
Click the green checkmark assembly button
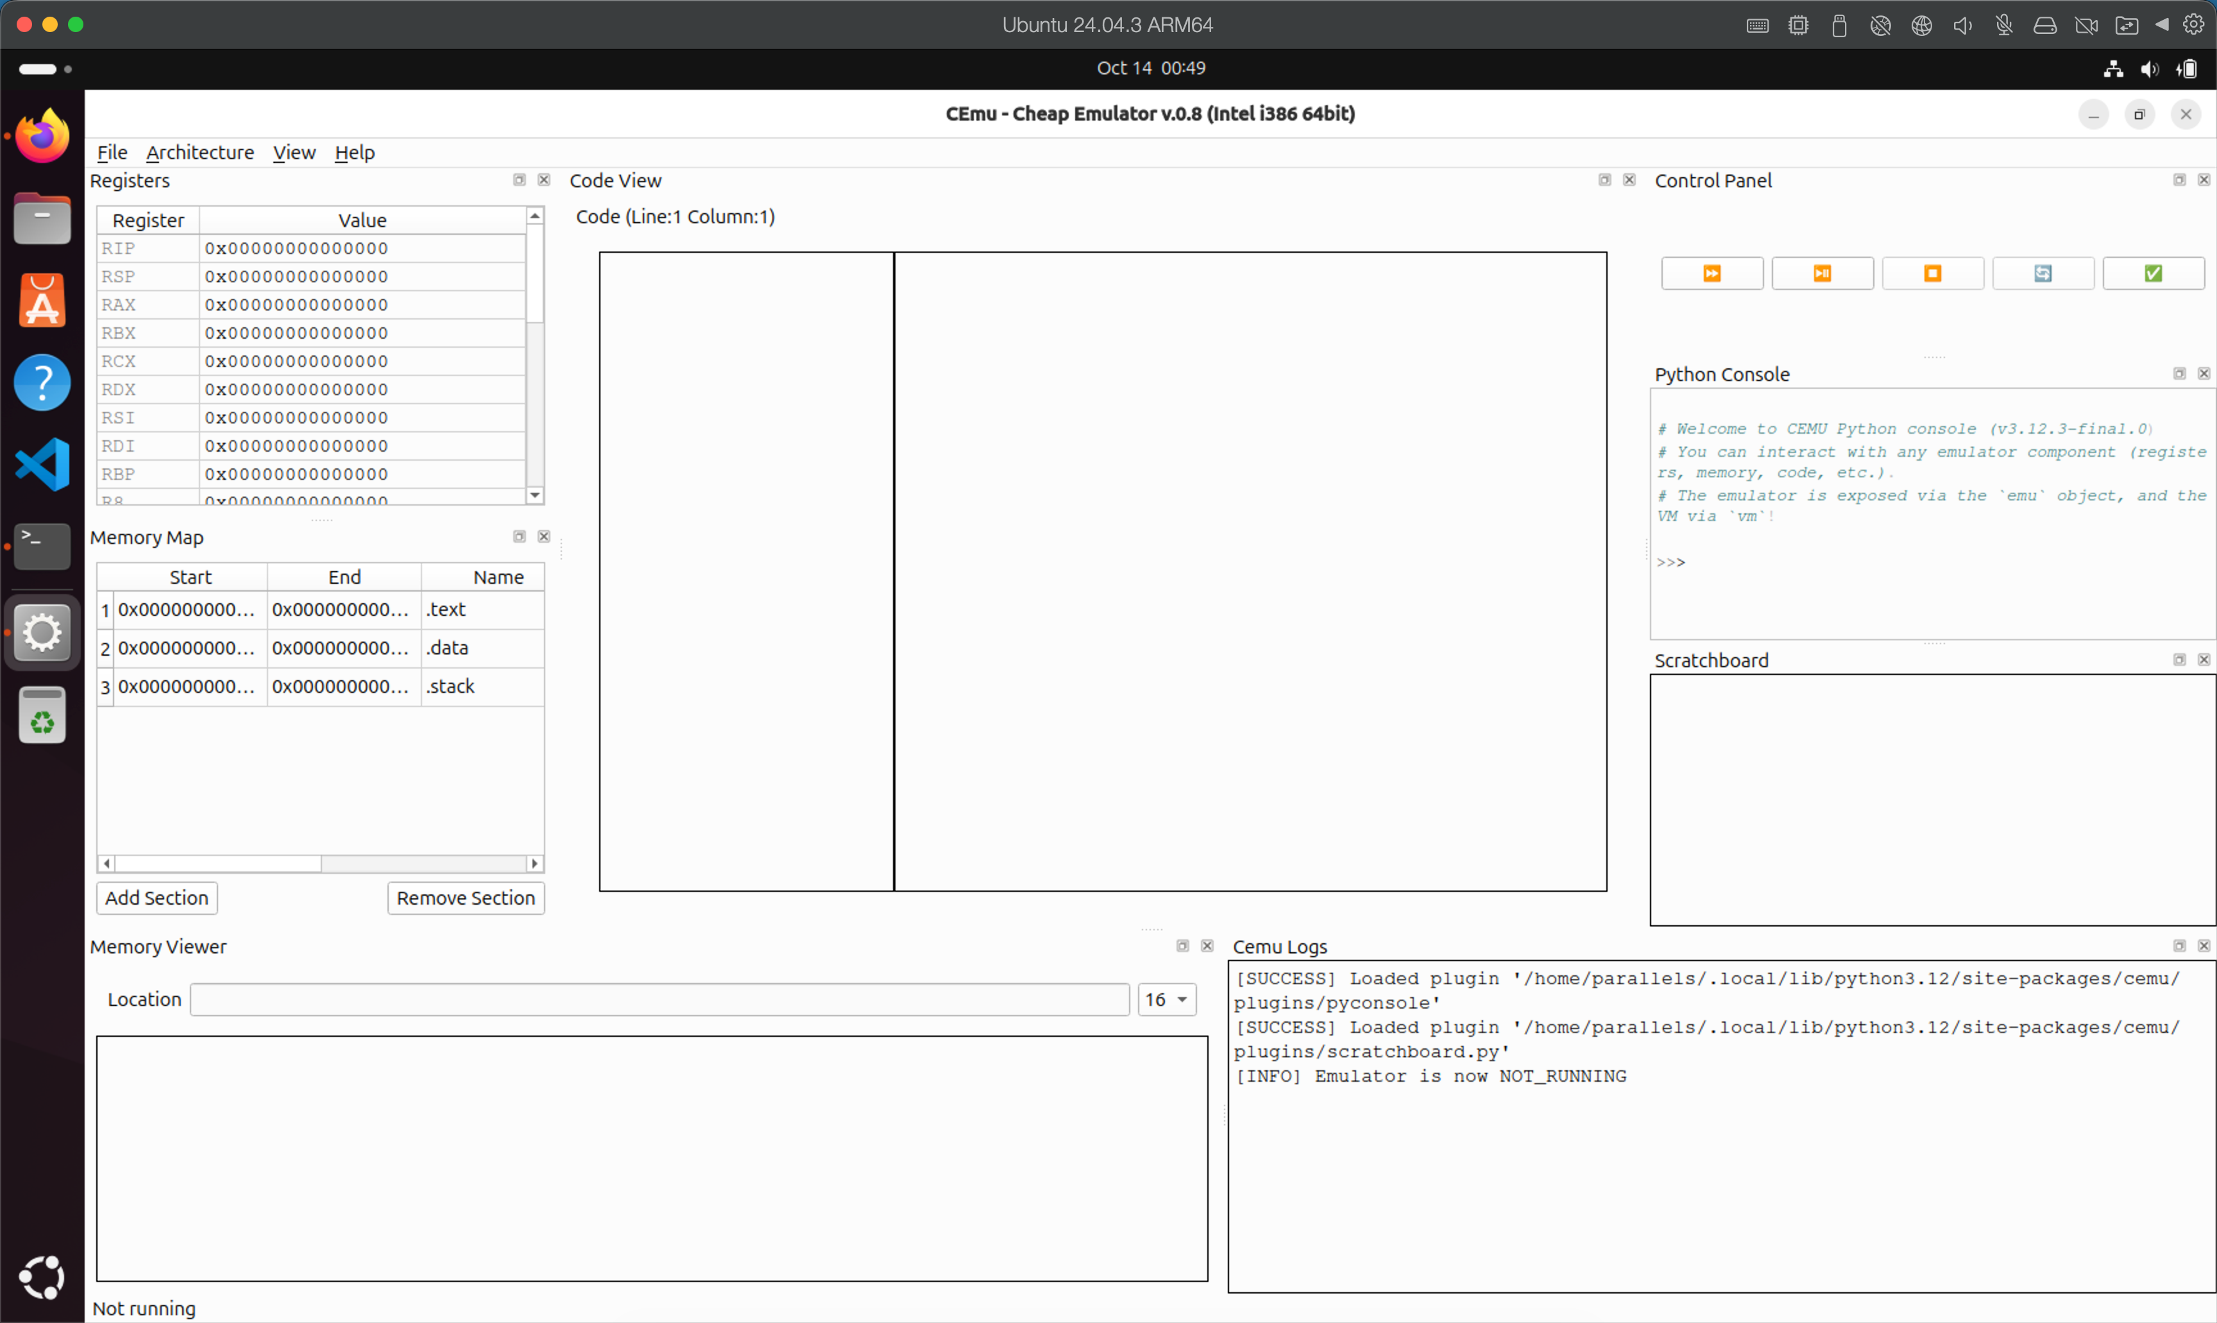point(2152,274)
